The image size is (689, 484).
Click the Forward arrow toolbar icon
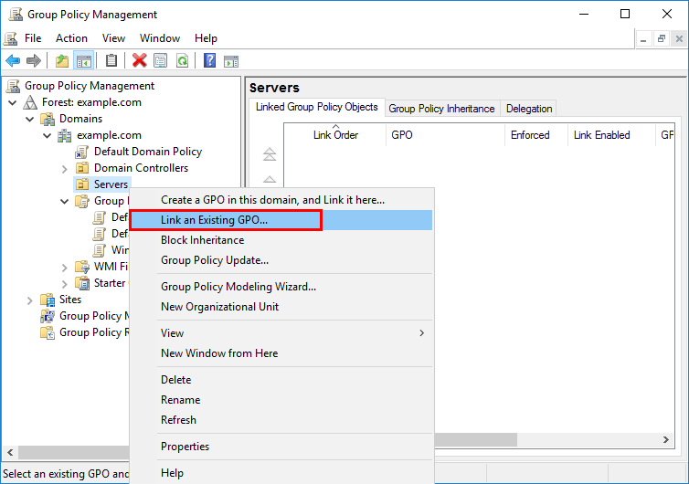pyautogui.click(x=34, y=60)
